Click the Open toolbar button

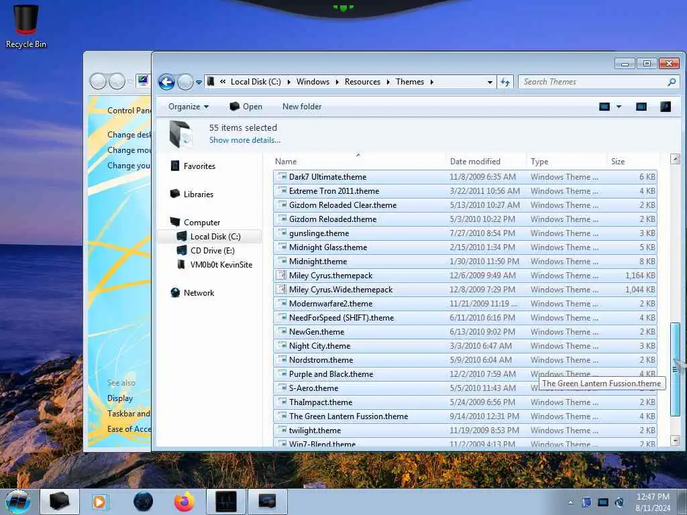click(246, 107)
